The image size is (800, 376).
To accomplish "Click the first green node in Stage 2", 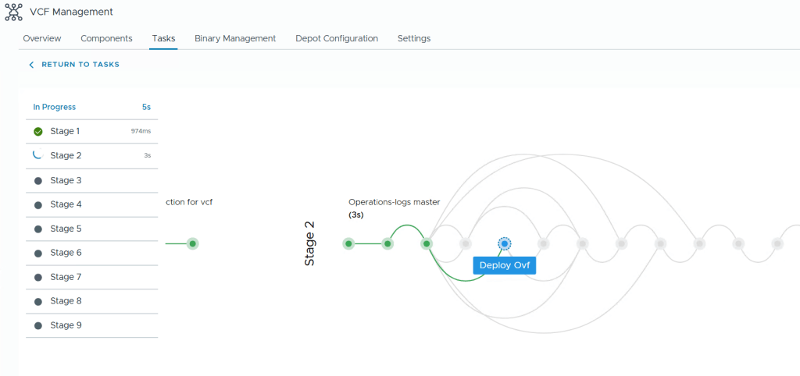I will click(x=348, y=243).
